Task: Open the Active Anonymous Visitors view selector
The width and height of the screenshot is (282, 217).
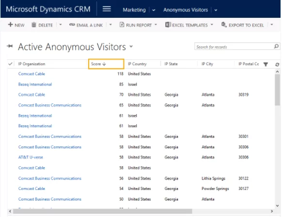Action: pyautogui.click(x=131, y=46)
